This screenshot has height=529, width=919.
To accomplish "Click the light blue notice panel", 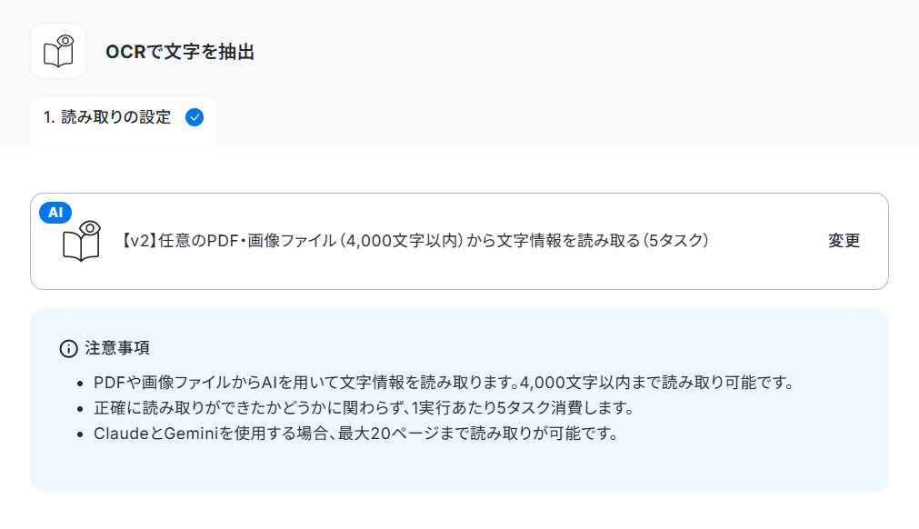I will tap(460, 400).
